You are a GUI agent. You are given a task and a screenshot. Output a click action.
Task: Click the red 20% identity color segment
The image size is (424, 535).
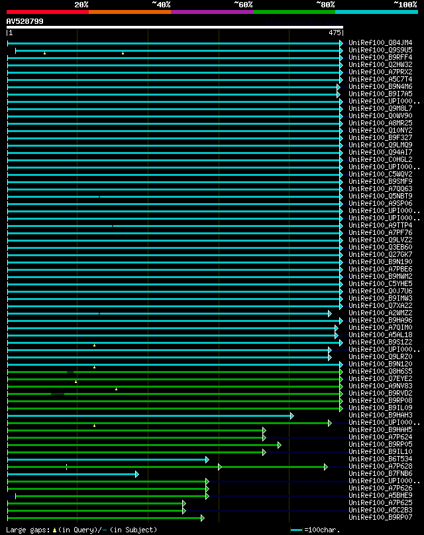coord(48,12)
